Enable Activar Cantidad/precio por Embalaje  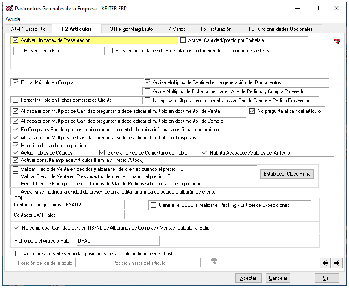[x=183, y=40]
